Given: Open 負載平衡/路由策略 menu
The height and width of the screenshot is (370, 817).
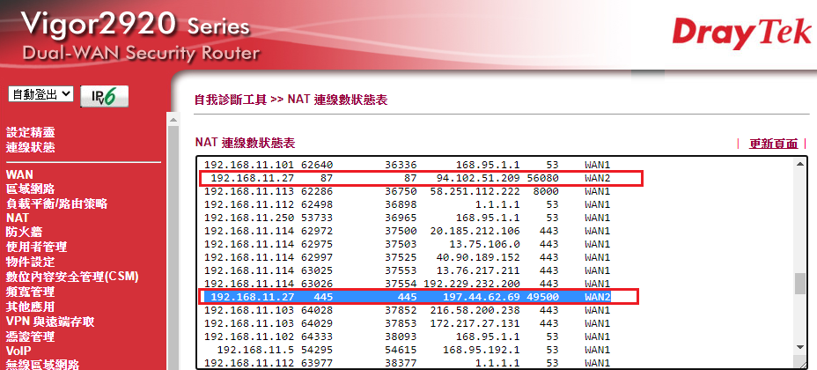Looking at the screenshot, I should click(x=57, y=203).
